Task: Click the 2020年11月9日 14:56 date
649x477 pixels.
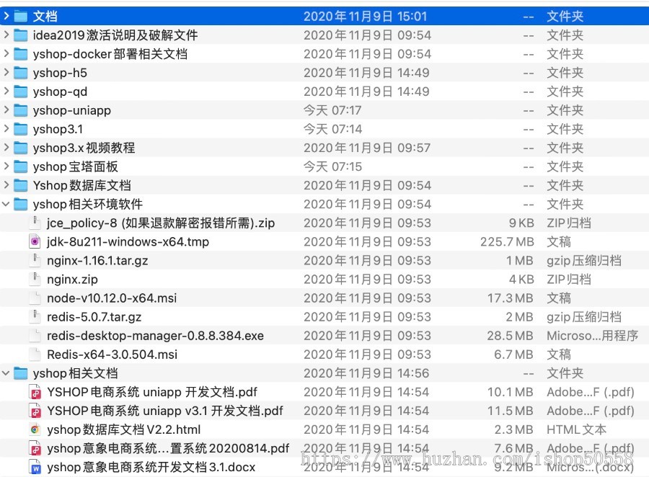Action: [x=366, y=373]
